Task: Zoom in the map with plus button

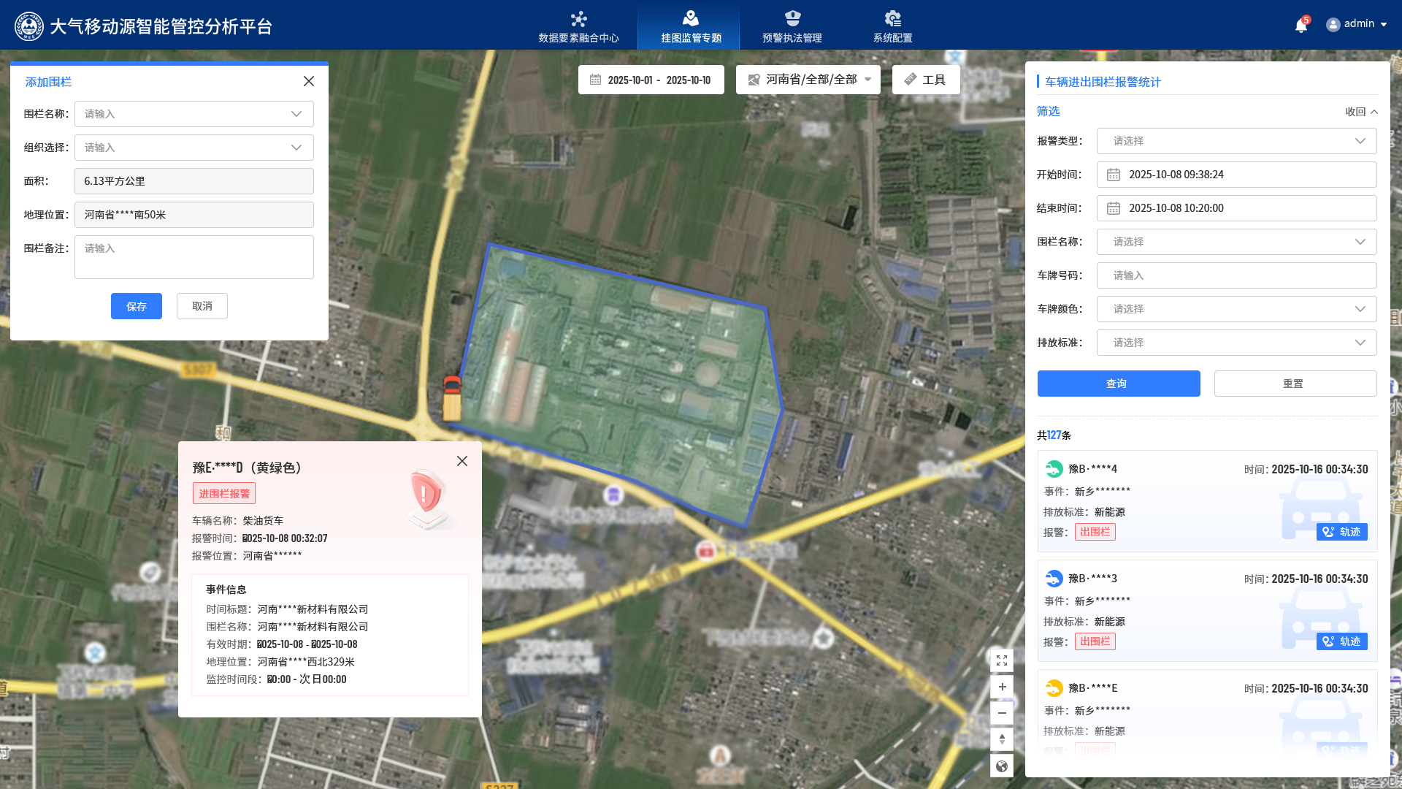Action: coord(1002,687)
